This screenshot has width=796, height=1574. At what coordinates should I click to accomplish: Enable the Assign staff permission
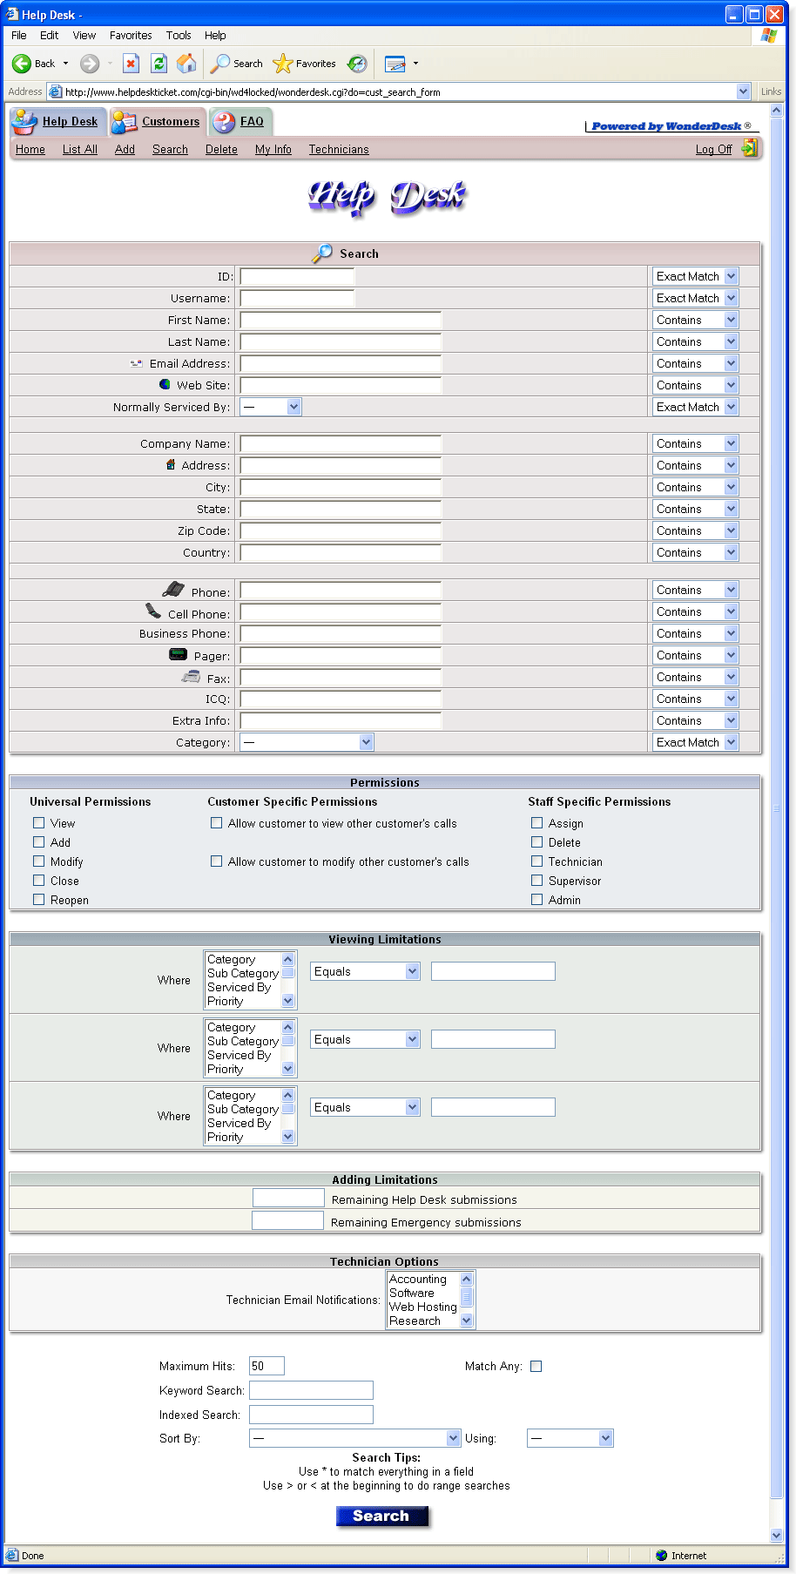537,823
